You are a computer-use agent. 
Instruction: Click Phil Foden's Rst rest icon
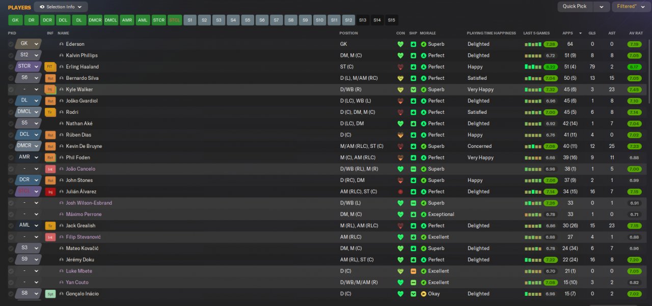point(50,158)
